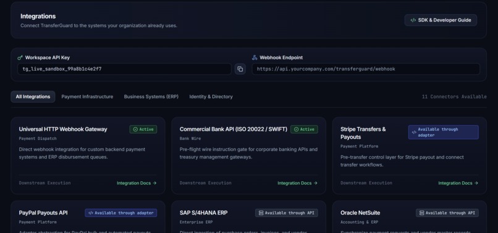Open Integration Docs for Universal HTTP Webhook Gateway

click(137, 183)
